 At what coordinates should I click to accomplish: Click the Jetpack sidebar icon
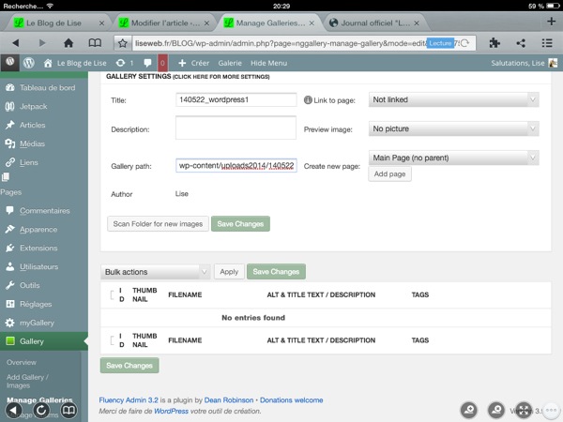click(11, 106)
